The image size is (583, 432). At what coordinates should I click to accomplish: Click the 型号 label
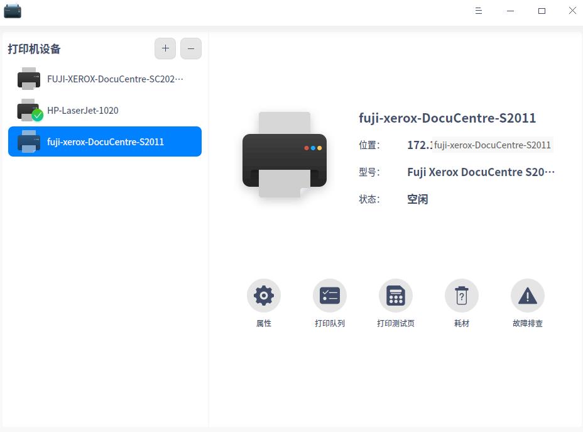click(x=369, y=172)
